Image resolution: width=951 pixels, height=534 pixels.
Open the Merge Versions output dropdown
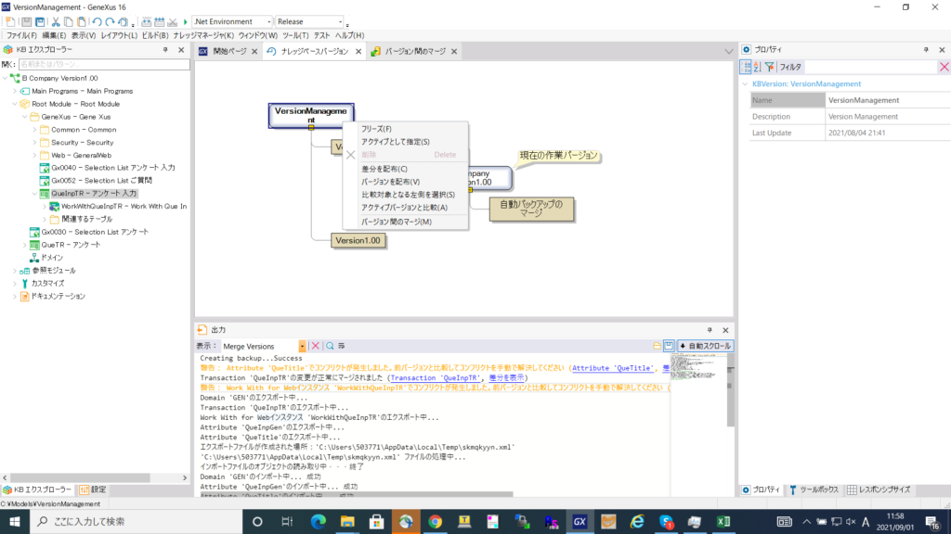(302, 347)
